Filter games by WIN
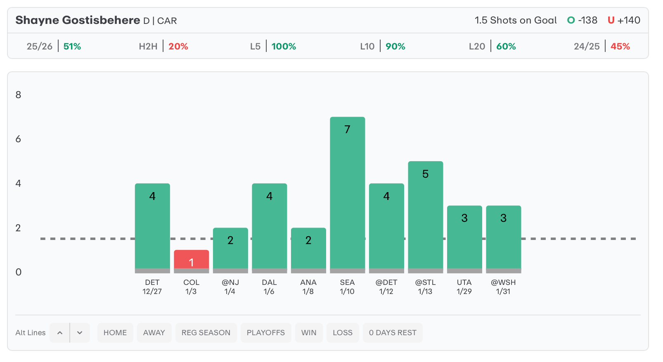Screen dimensions: 663x362 309,333
